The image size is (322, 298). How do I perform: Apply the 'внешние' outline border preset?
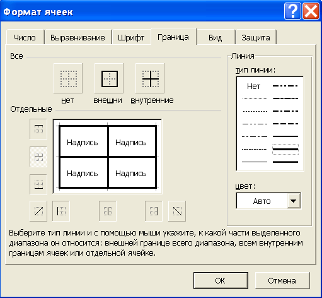point(109,78)
